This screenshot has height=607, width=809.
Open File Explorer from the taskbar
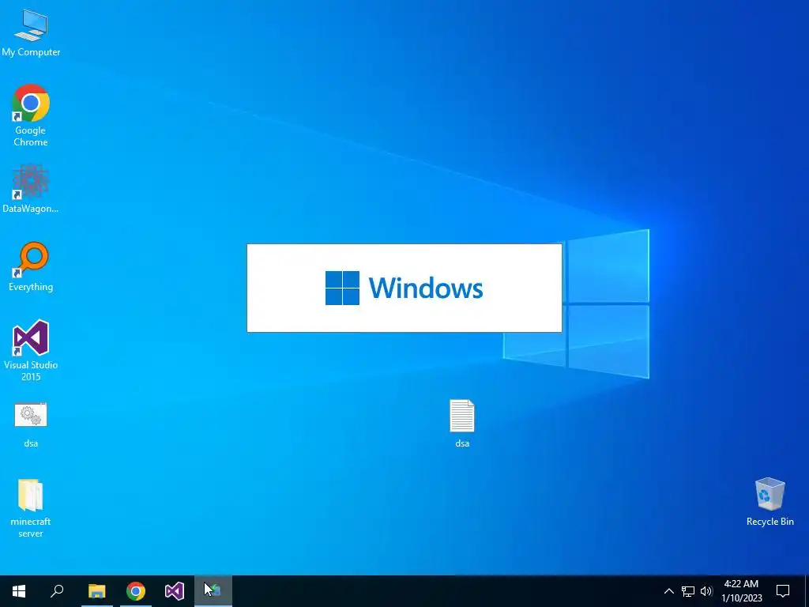pyautogui.click(x=97, y=591)
